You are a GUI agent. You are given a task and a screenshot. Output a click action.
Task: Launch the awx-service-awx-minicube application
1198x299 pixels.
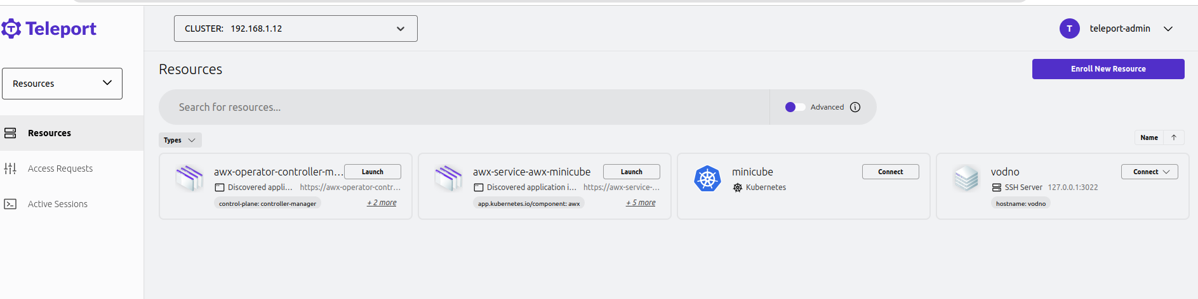(x=632, y=172)
